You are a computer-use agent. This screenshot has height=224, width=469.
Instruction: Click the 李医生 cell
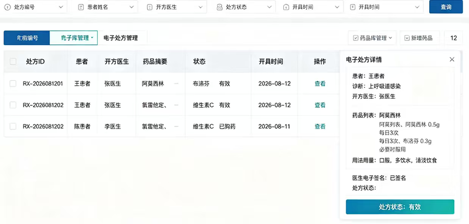(x=113, y=126)
